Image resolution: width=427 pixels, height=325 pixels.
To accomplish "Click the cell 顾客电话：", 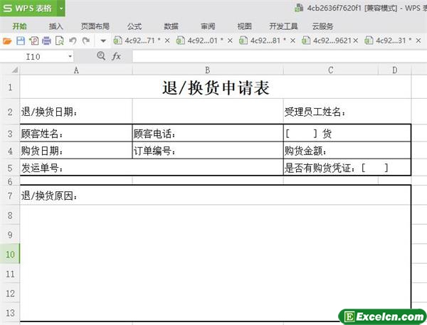I will click(x=208, y=134).
